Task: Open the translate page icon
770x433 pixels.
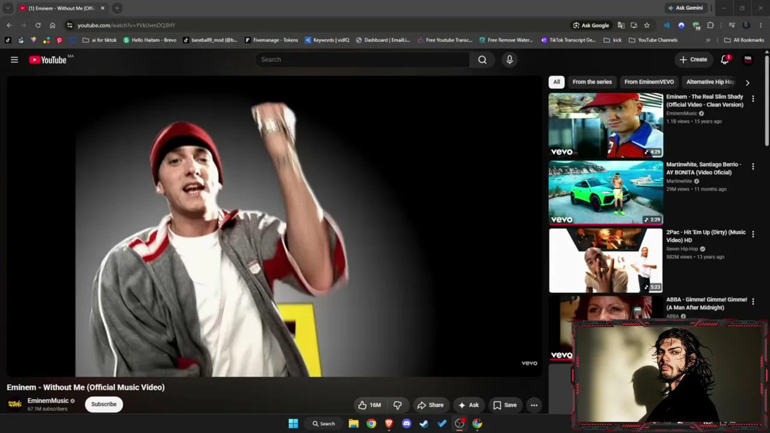Action: (621, 25)
